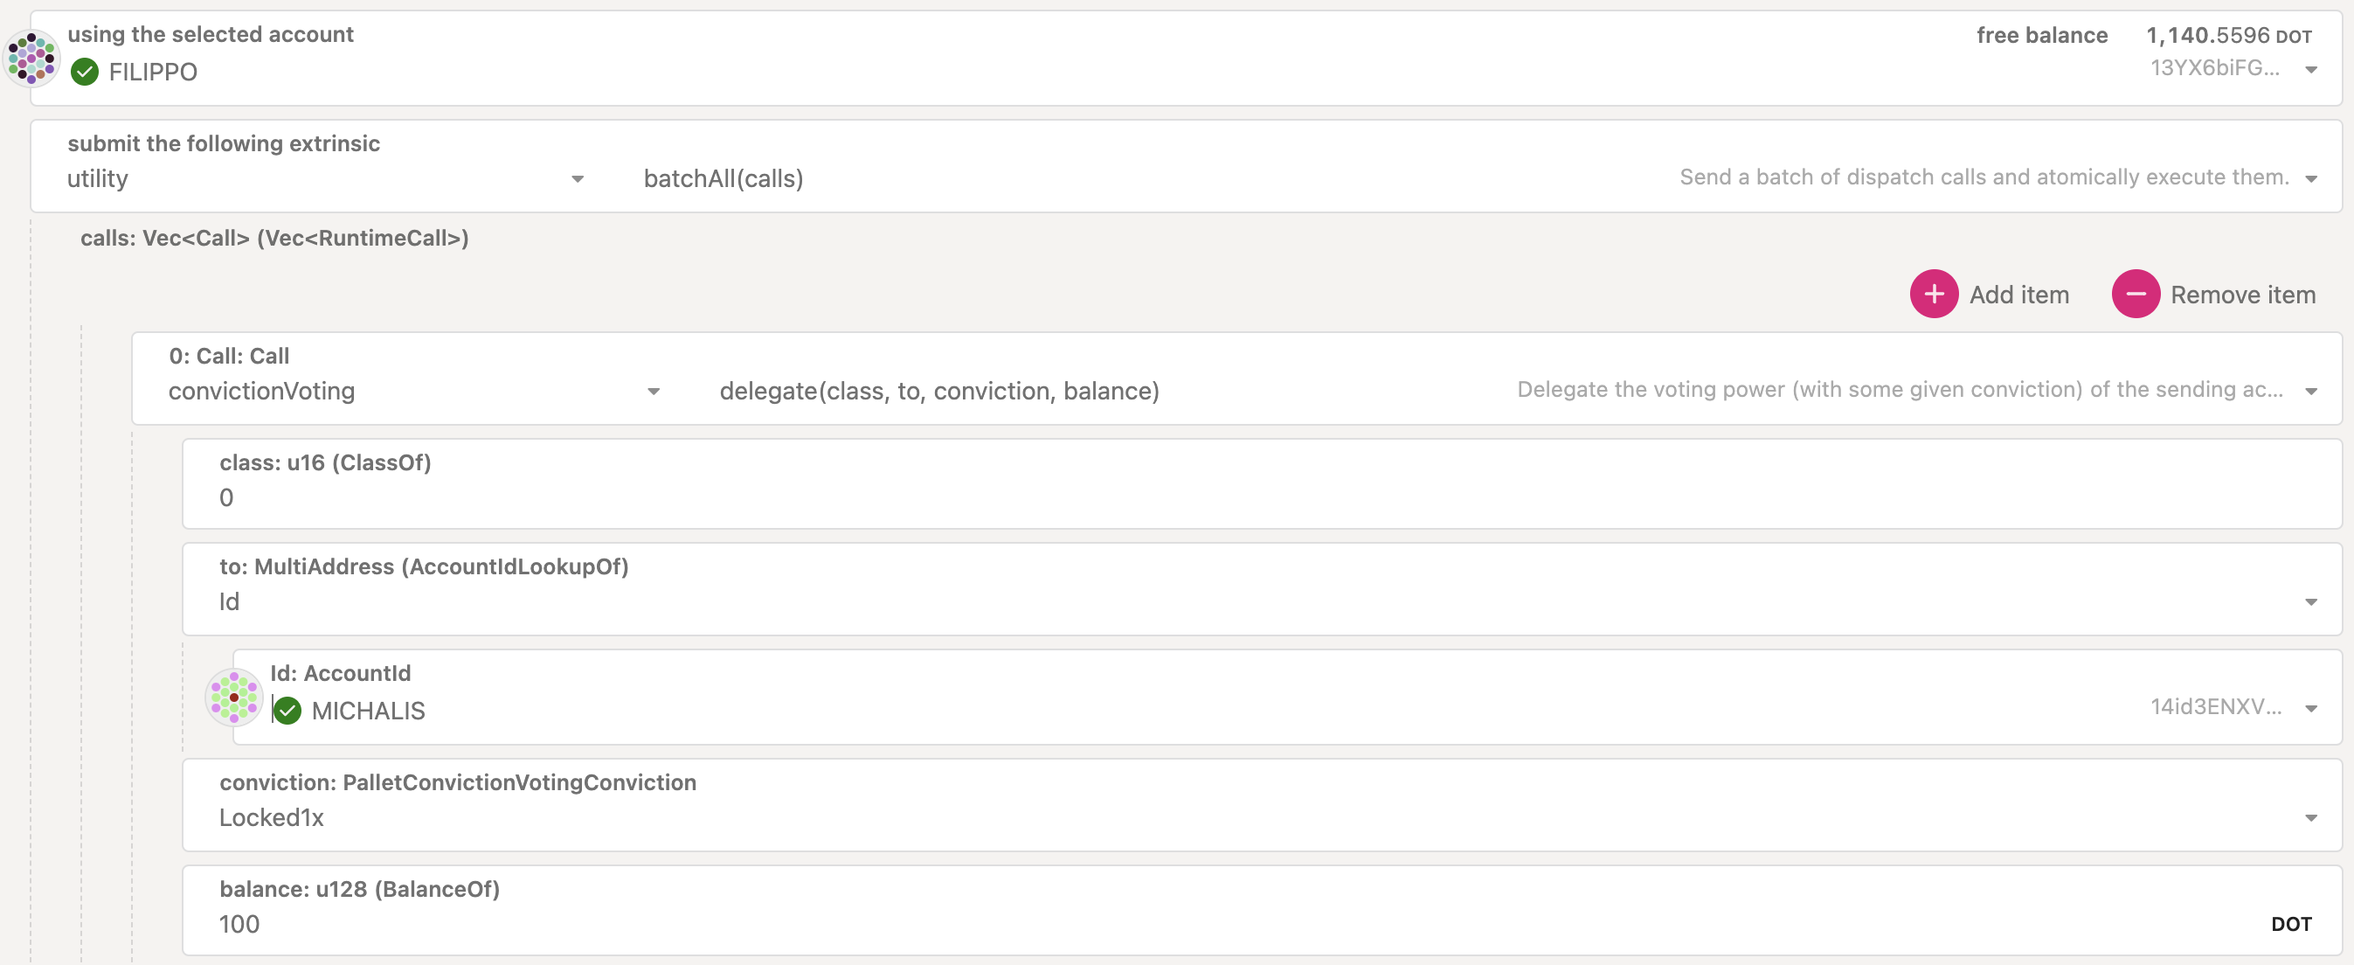The height and width of the screenshot is (965, 2354).
Task: Click the Remove item button
Action: [2243, 295]
